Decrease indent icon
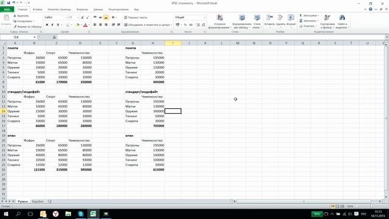Viewport: 389px width, 219px height. [113, 24]
